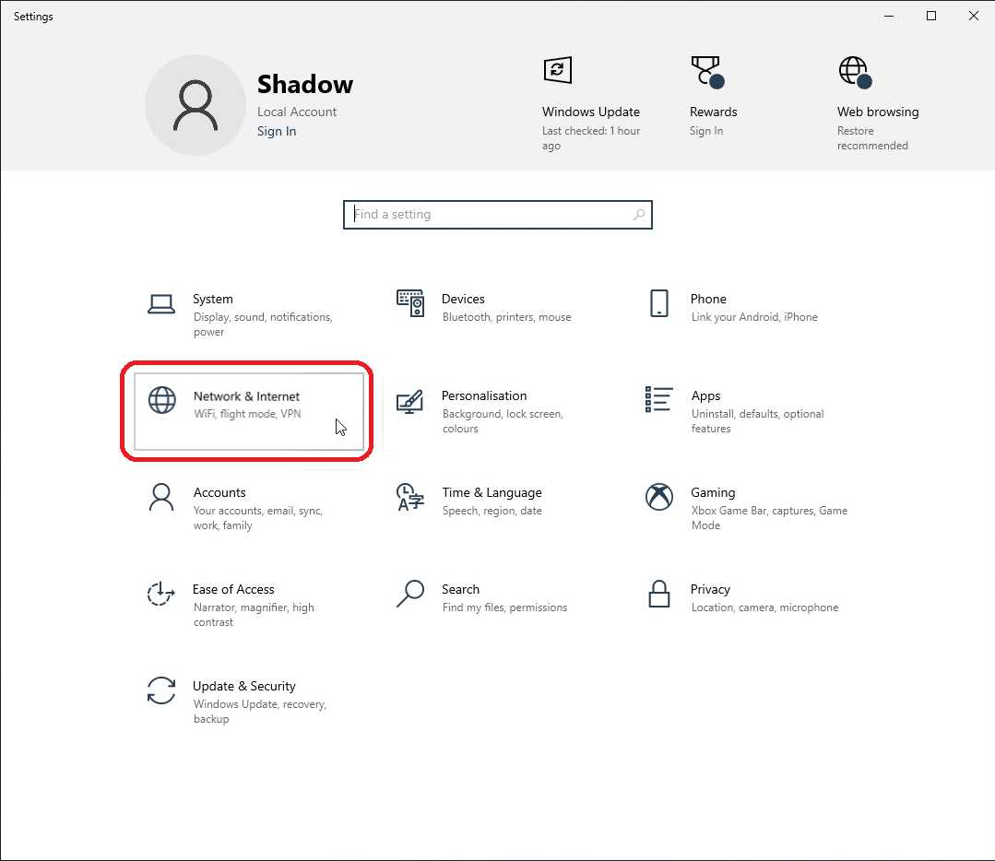The height and width of the screenshot is (861, 995).
Task: Click the Local Account label
Action: pos(297,112)
